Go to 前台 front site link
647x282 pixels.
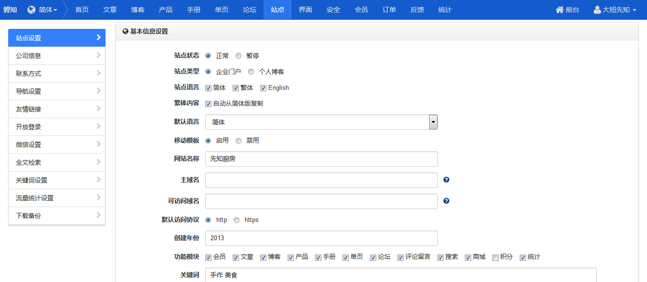(568, 10)
